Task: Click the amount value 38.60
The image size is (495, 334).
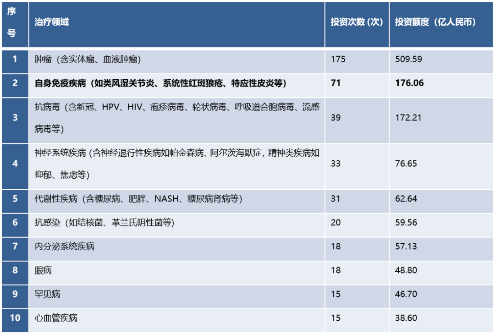Action: point(406,318)
